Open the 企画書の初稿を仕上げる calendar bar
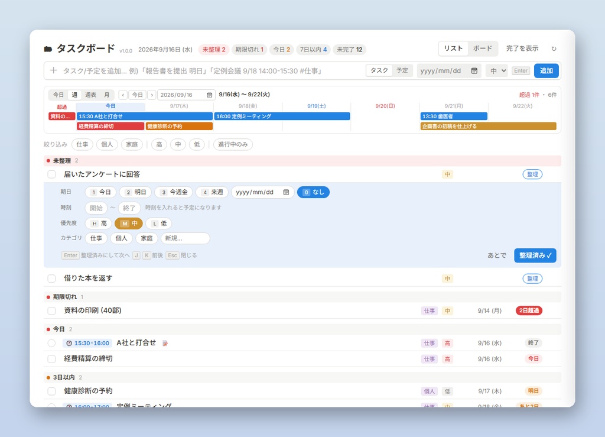This screenshot has height=437, width=605. pyautogui.click(x=489, y=126)
